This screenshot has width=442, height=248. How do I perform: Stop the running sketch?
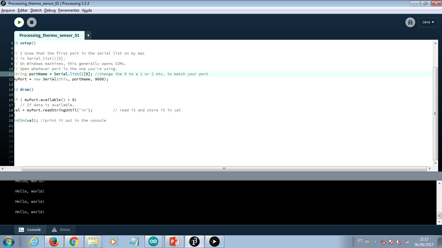pos(31,22)
